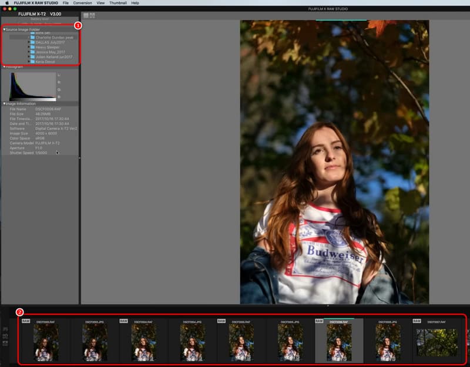Switch to single image view icon
Viewport: 470px width, 367px height.
pos(86,16)
